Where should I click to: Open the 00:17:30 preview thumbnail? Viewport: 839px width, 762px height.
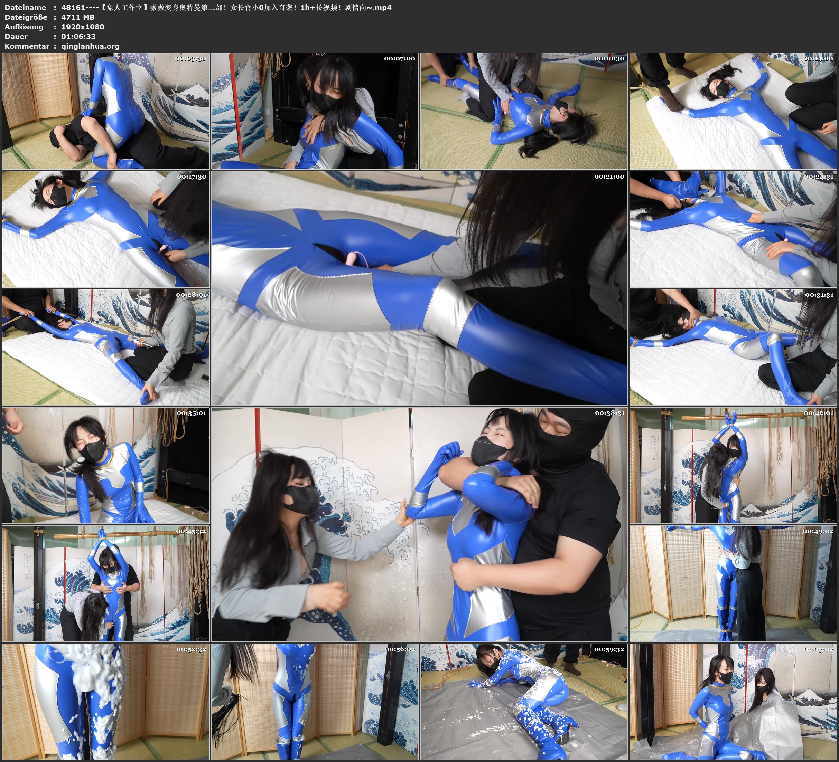(106, 229)
